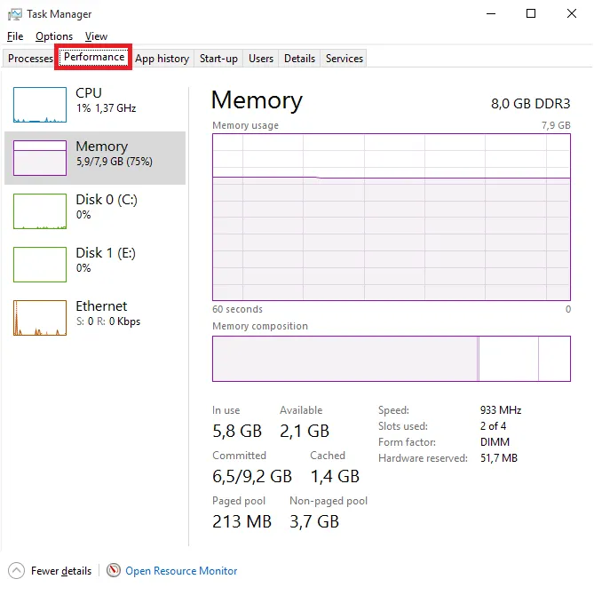
Task: Open Resource Monitor link
Action: pos(181,571)
